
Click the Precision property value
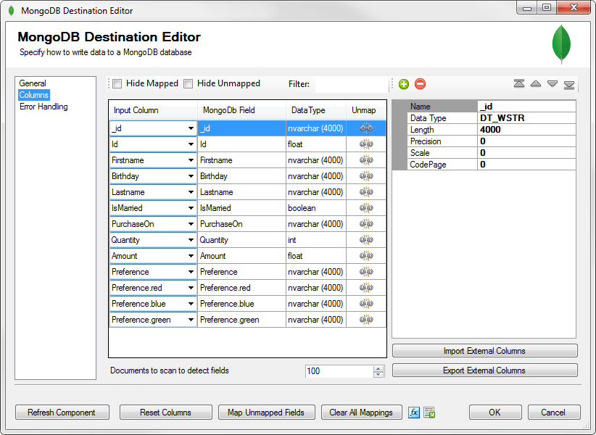[526, 141]
